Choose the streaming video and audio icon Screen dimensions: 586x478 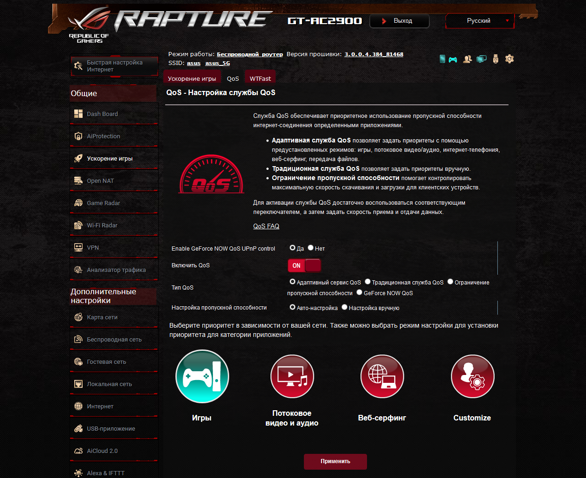click(292, 376)
